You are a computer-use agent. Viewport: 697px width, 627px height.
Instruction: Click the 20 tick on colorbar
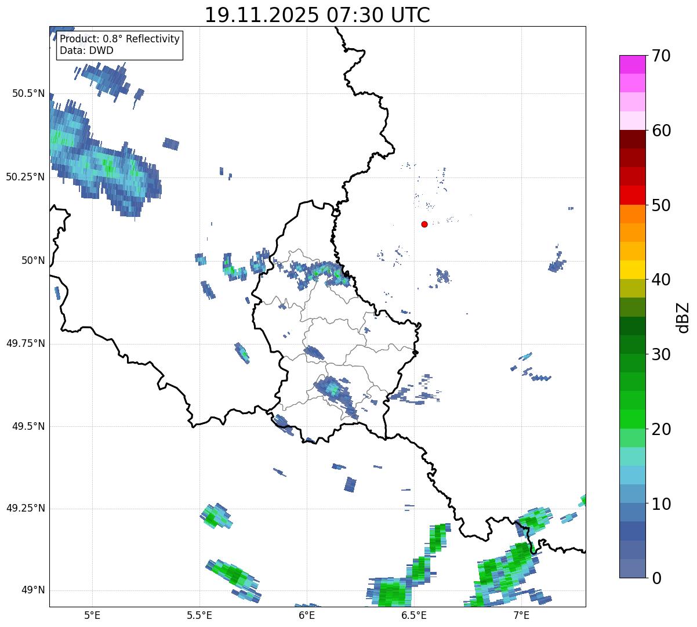[x=661, y=429]
